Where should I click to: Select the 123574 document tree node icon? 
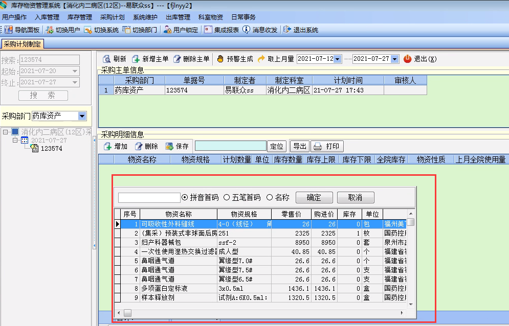[34, 148]
